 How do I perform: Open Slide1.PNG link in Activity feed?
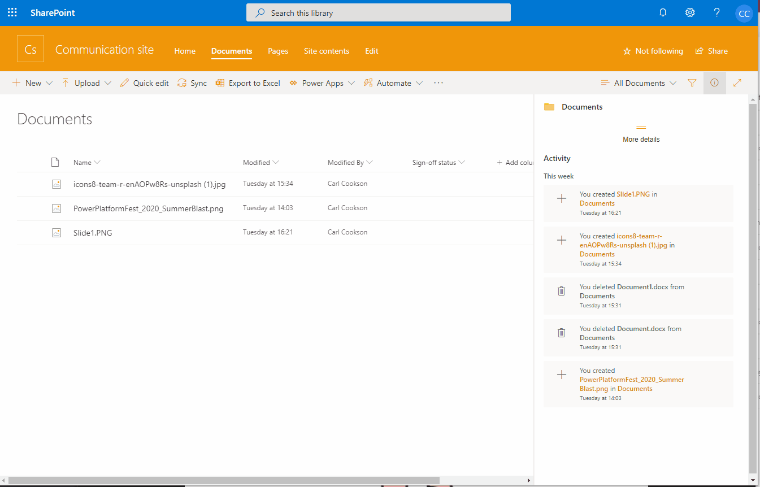633,194
